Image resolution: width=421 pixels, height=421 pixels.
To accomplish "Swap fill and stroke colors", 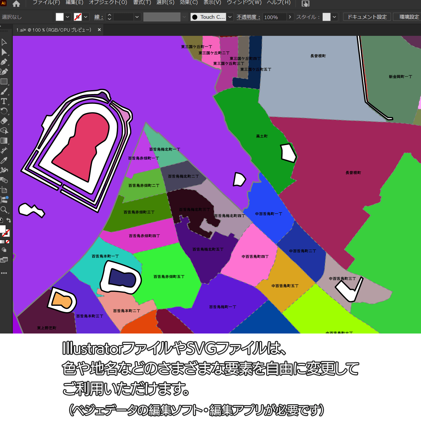I will pyautogui.click(x=9, y=220).
